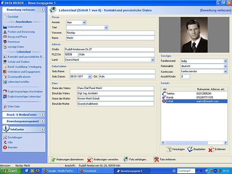Click the Geb.Name input field

112,71
